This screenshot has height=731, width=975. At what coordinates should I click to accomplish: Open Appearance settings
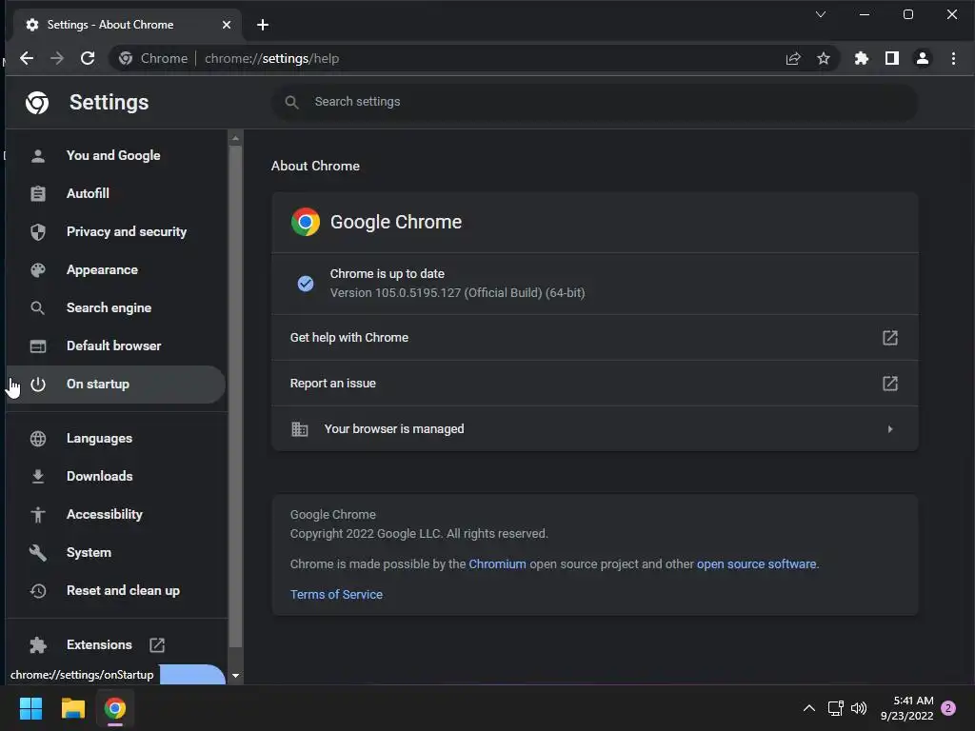click(115, 269)
